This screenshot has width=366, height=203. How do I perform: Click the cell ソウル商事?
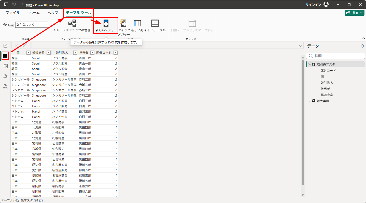[64, 58]
